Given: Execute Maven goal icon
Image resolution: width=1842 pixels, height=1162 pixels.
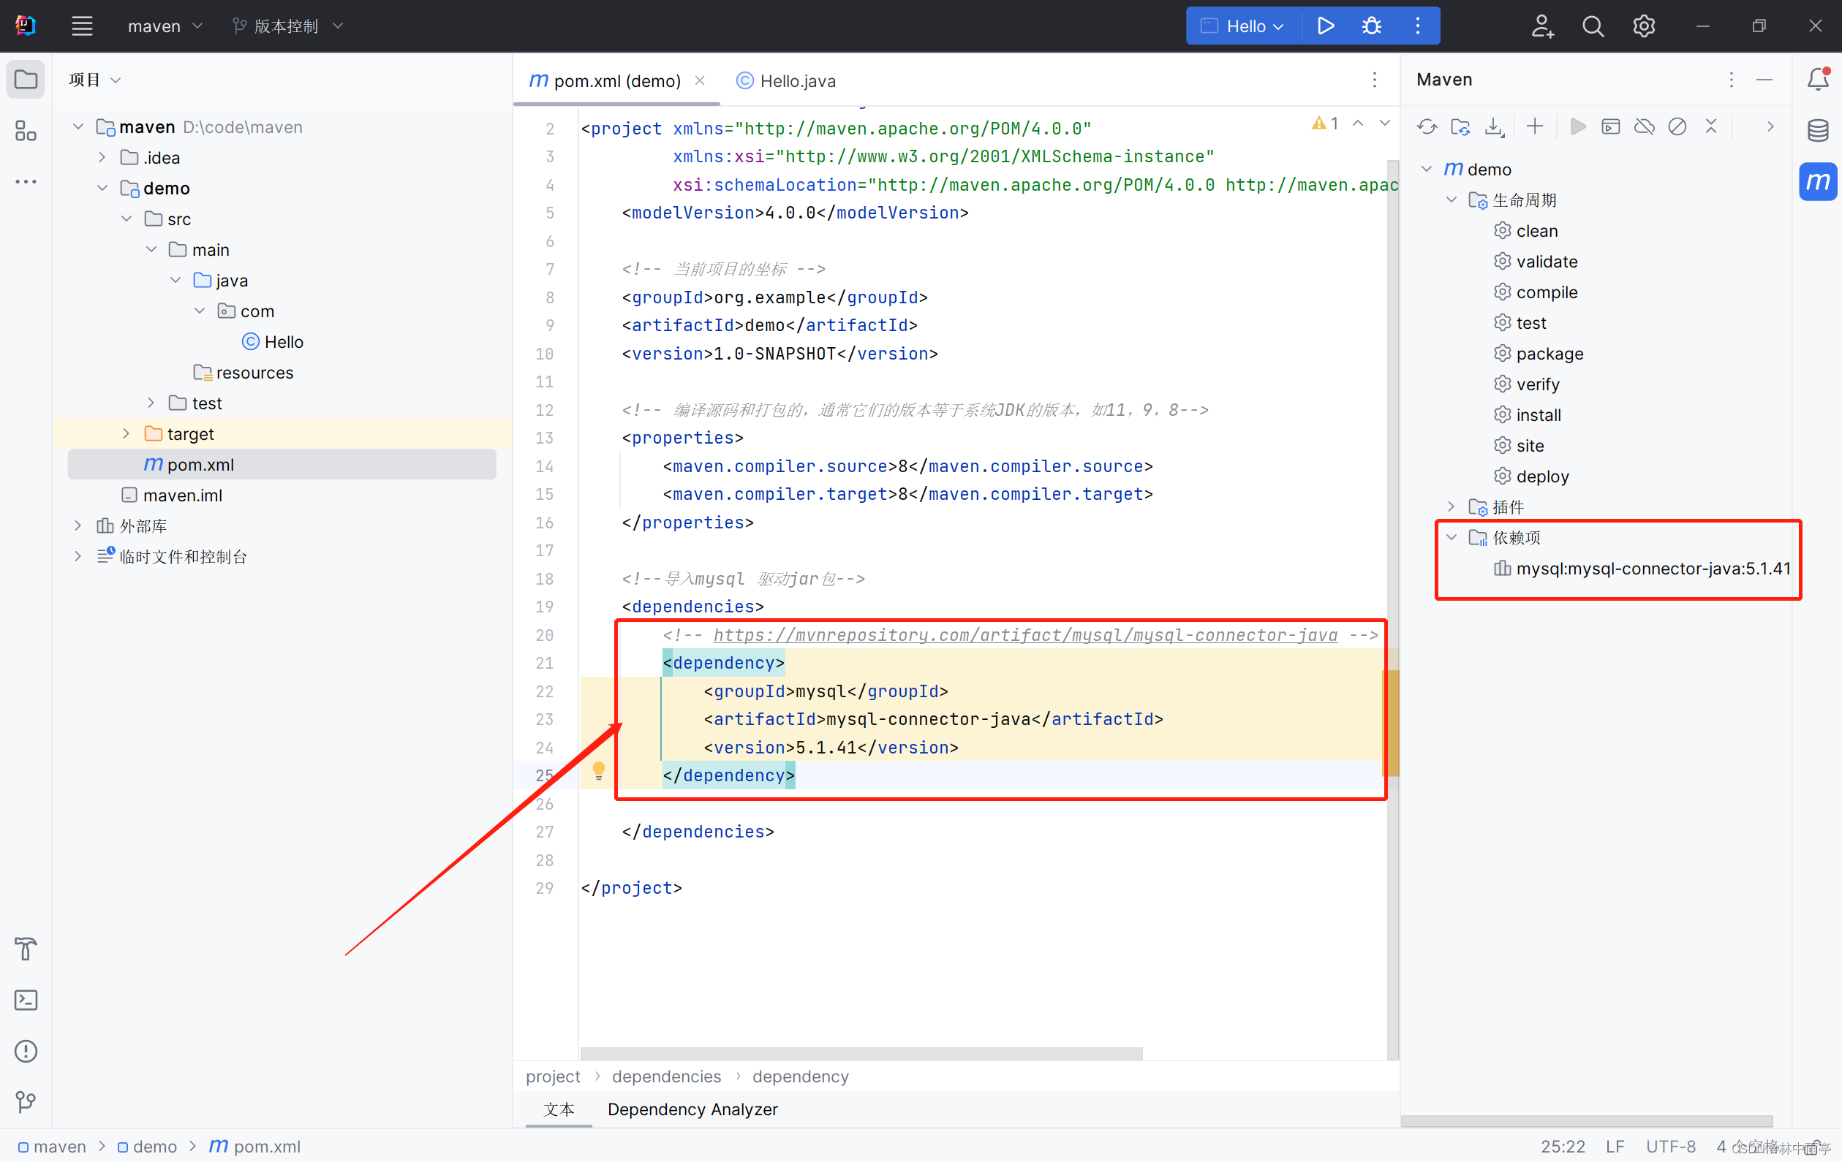Looking at the screenshot, I should coord(1611,126).
